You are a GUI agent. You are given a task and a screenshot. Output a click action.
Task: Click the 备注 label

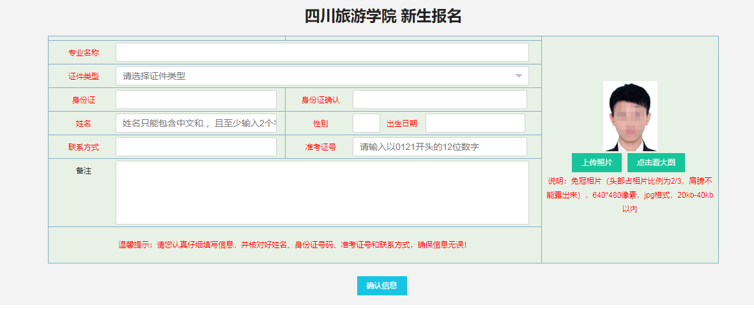click(x=84, y=170)
